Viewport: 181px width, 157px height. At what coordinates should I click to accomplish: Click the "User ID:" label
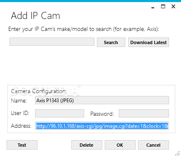pos(20,113)
